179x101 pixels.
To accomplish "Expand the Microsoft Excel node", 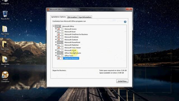I will [56, 31].
